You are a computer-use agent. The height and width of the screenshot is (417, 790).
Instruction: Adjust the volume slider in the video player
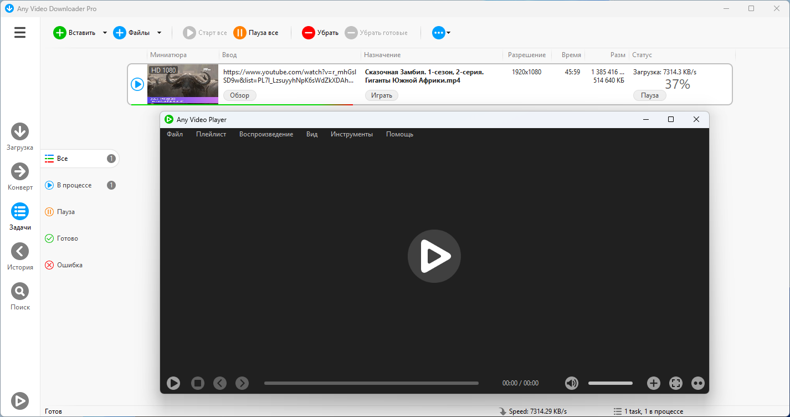(610, 383)
